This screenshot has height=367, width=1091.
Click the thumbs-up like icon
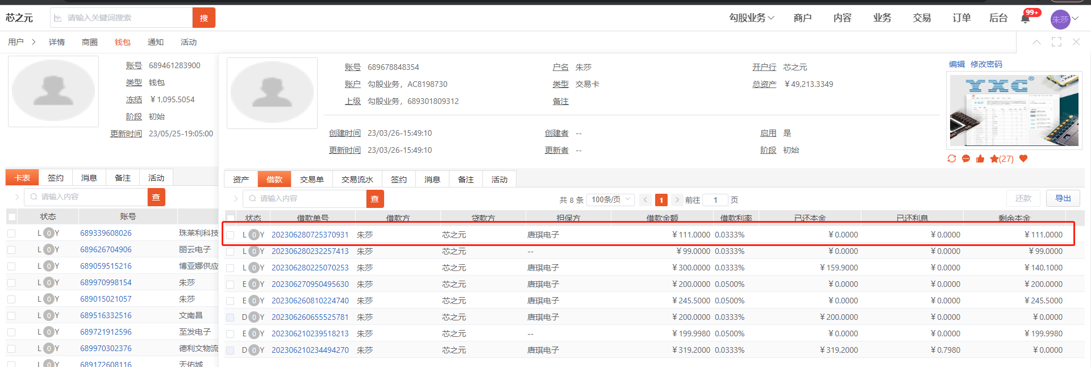pyautogui.click(x=980, y=159)
